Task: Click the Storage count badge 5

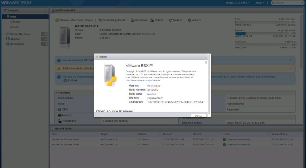Action: point(44,39)
